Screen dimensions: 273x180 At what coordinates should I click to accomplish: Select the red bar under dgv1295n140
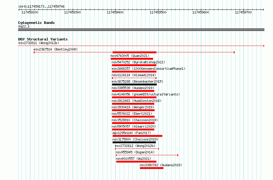click(137, 136)
